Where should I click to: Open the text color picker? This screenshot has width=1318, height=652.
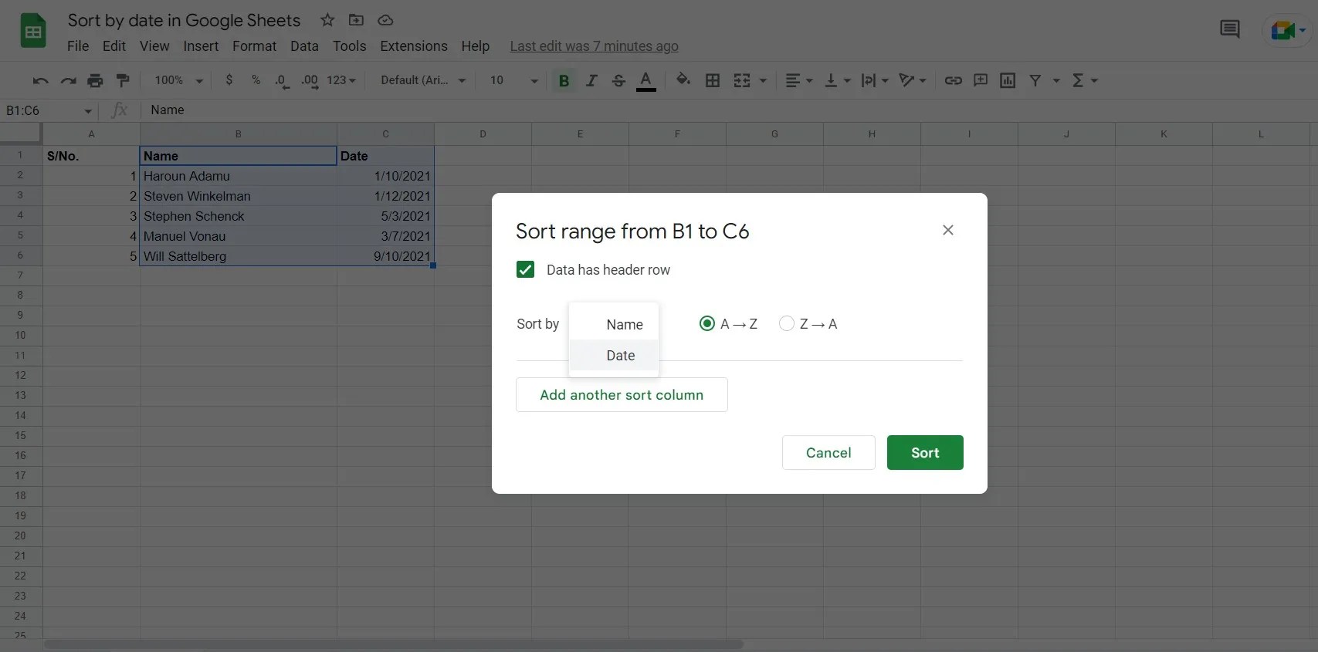(x=646, y=80)
